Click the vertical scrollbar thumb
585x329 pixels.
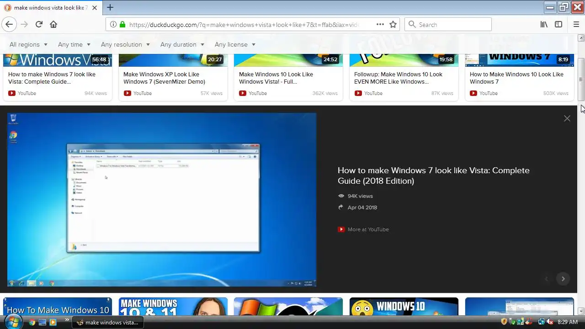coord(581,80)
